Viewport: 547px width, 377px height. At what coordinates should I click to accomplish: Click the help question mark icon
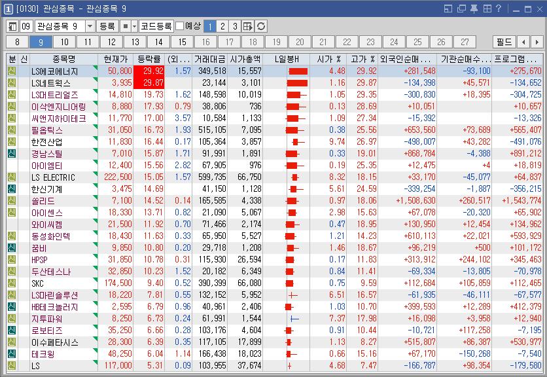[x=499, y=9]
